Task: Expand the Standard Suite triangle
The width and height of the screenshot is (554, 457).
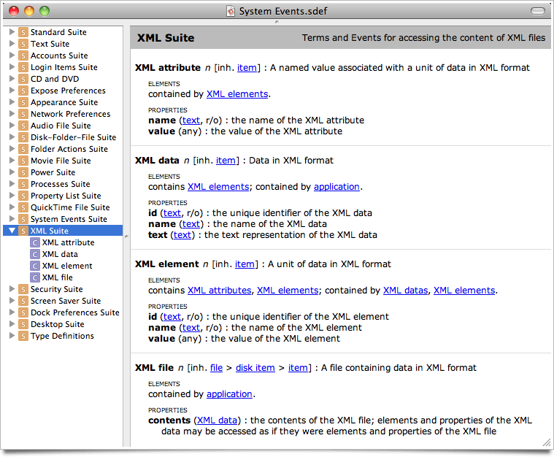Action: 12,32
